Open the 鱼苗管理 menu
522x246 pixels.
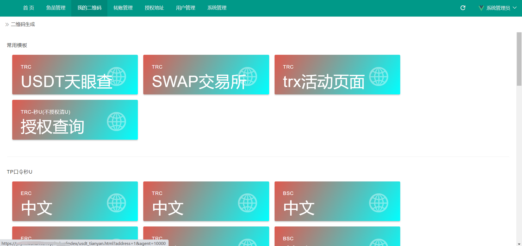point(56,8)
